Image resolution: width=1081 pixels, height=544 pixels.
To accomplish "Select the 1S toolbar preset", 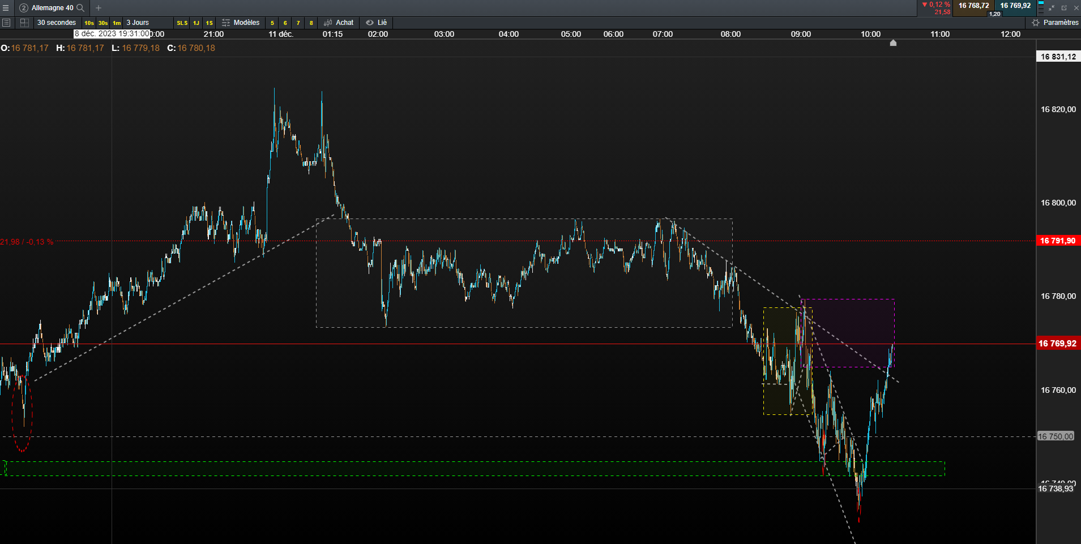I will [x=210, y=23].
